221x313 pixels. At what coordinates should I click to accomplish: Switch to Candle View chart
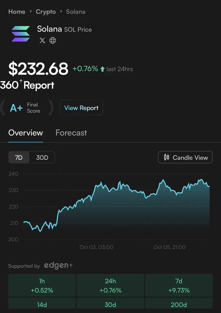pyautogui.click(x=185, y=158)
